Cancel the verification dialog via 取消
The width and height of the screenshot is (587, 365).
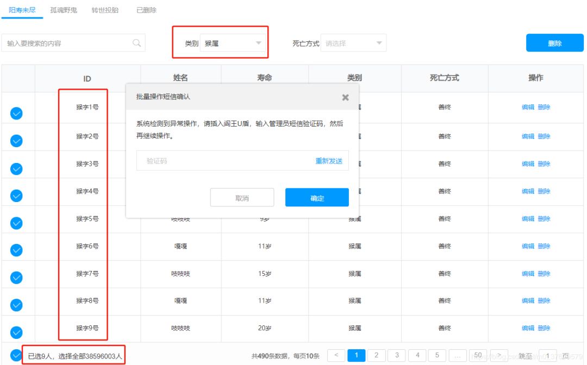[x=242, y=197]
